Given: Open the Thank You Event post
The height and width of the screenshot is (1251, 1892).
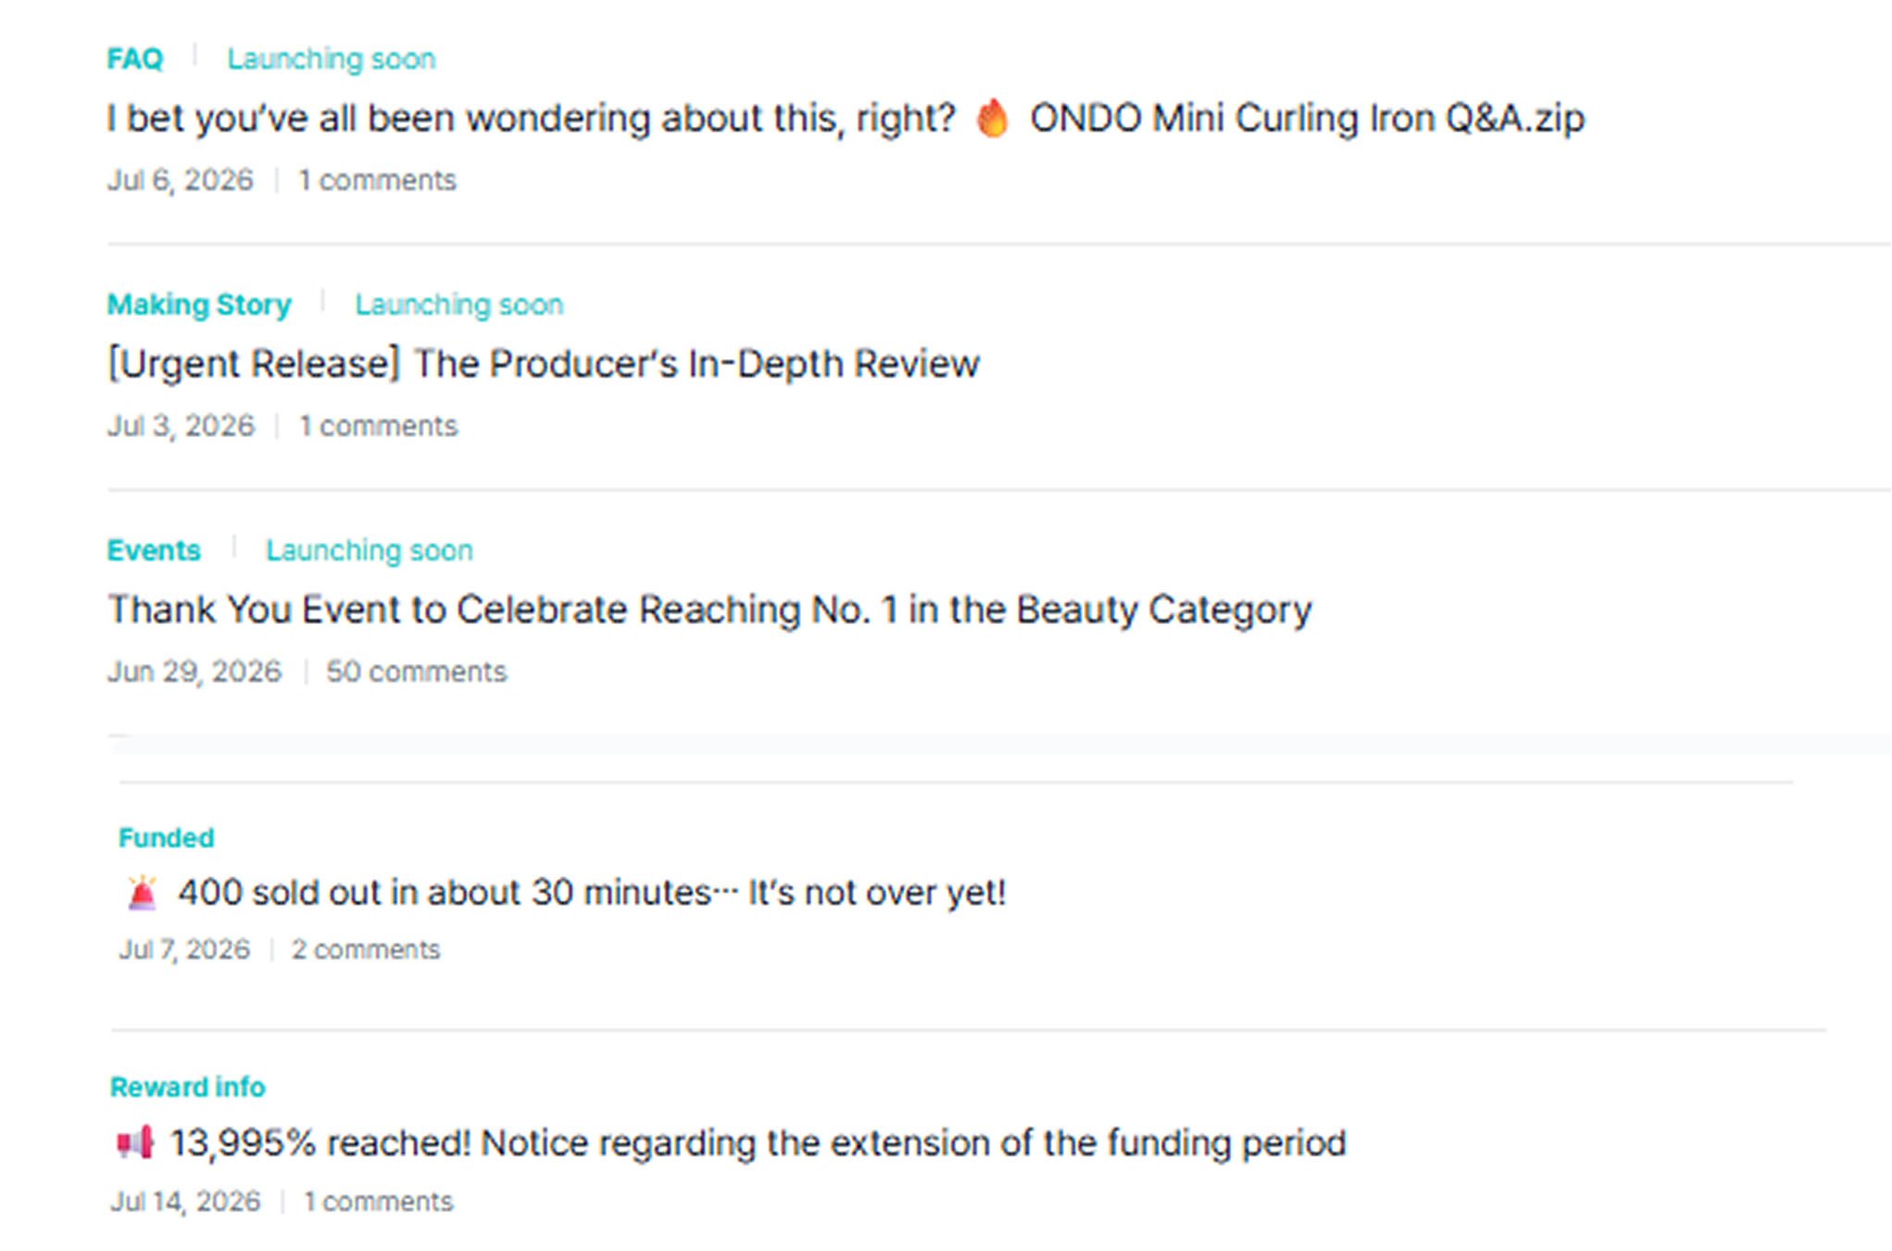Looking at the screenshot, I should pos(709,609).
